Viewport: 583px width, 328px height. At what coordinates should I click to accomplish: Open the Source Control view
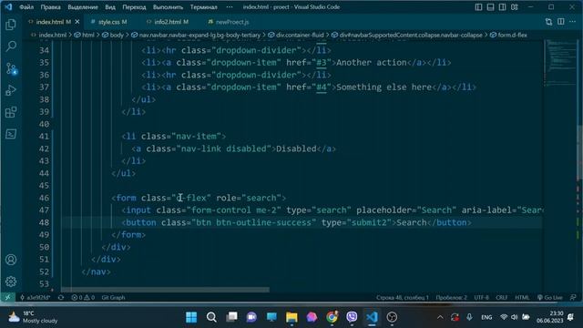(x=11, y=69)
